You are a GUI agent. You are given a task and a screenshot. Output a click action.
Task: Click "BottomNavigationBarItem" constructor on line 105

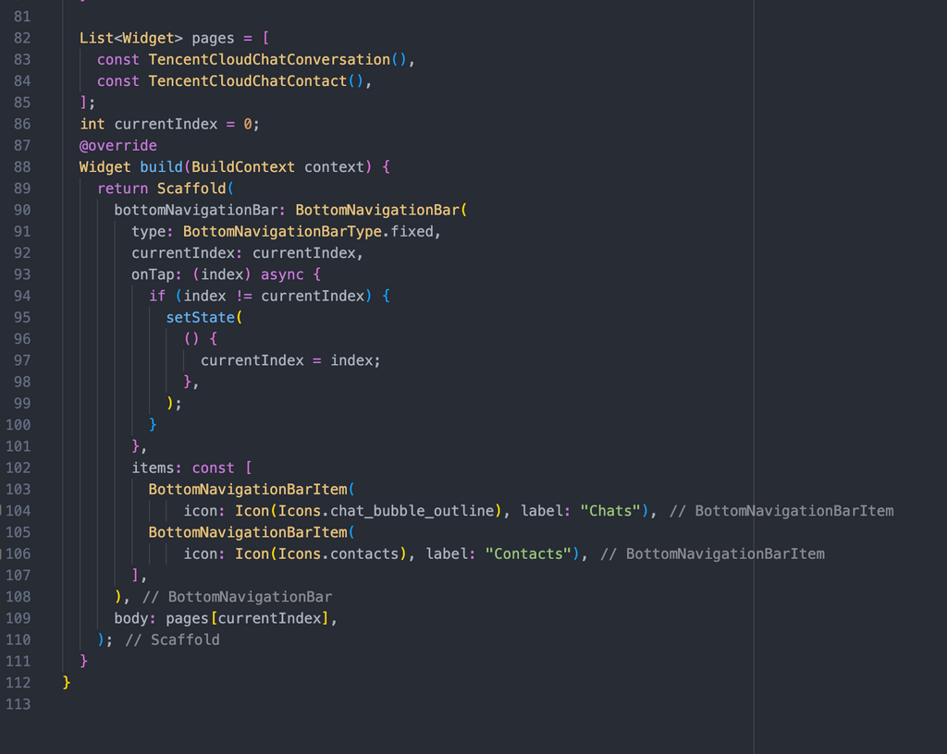coord(248,532)
